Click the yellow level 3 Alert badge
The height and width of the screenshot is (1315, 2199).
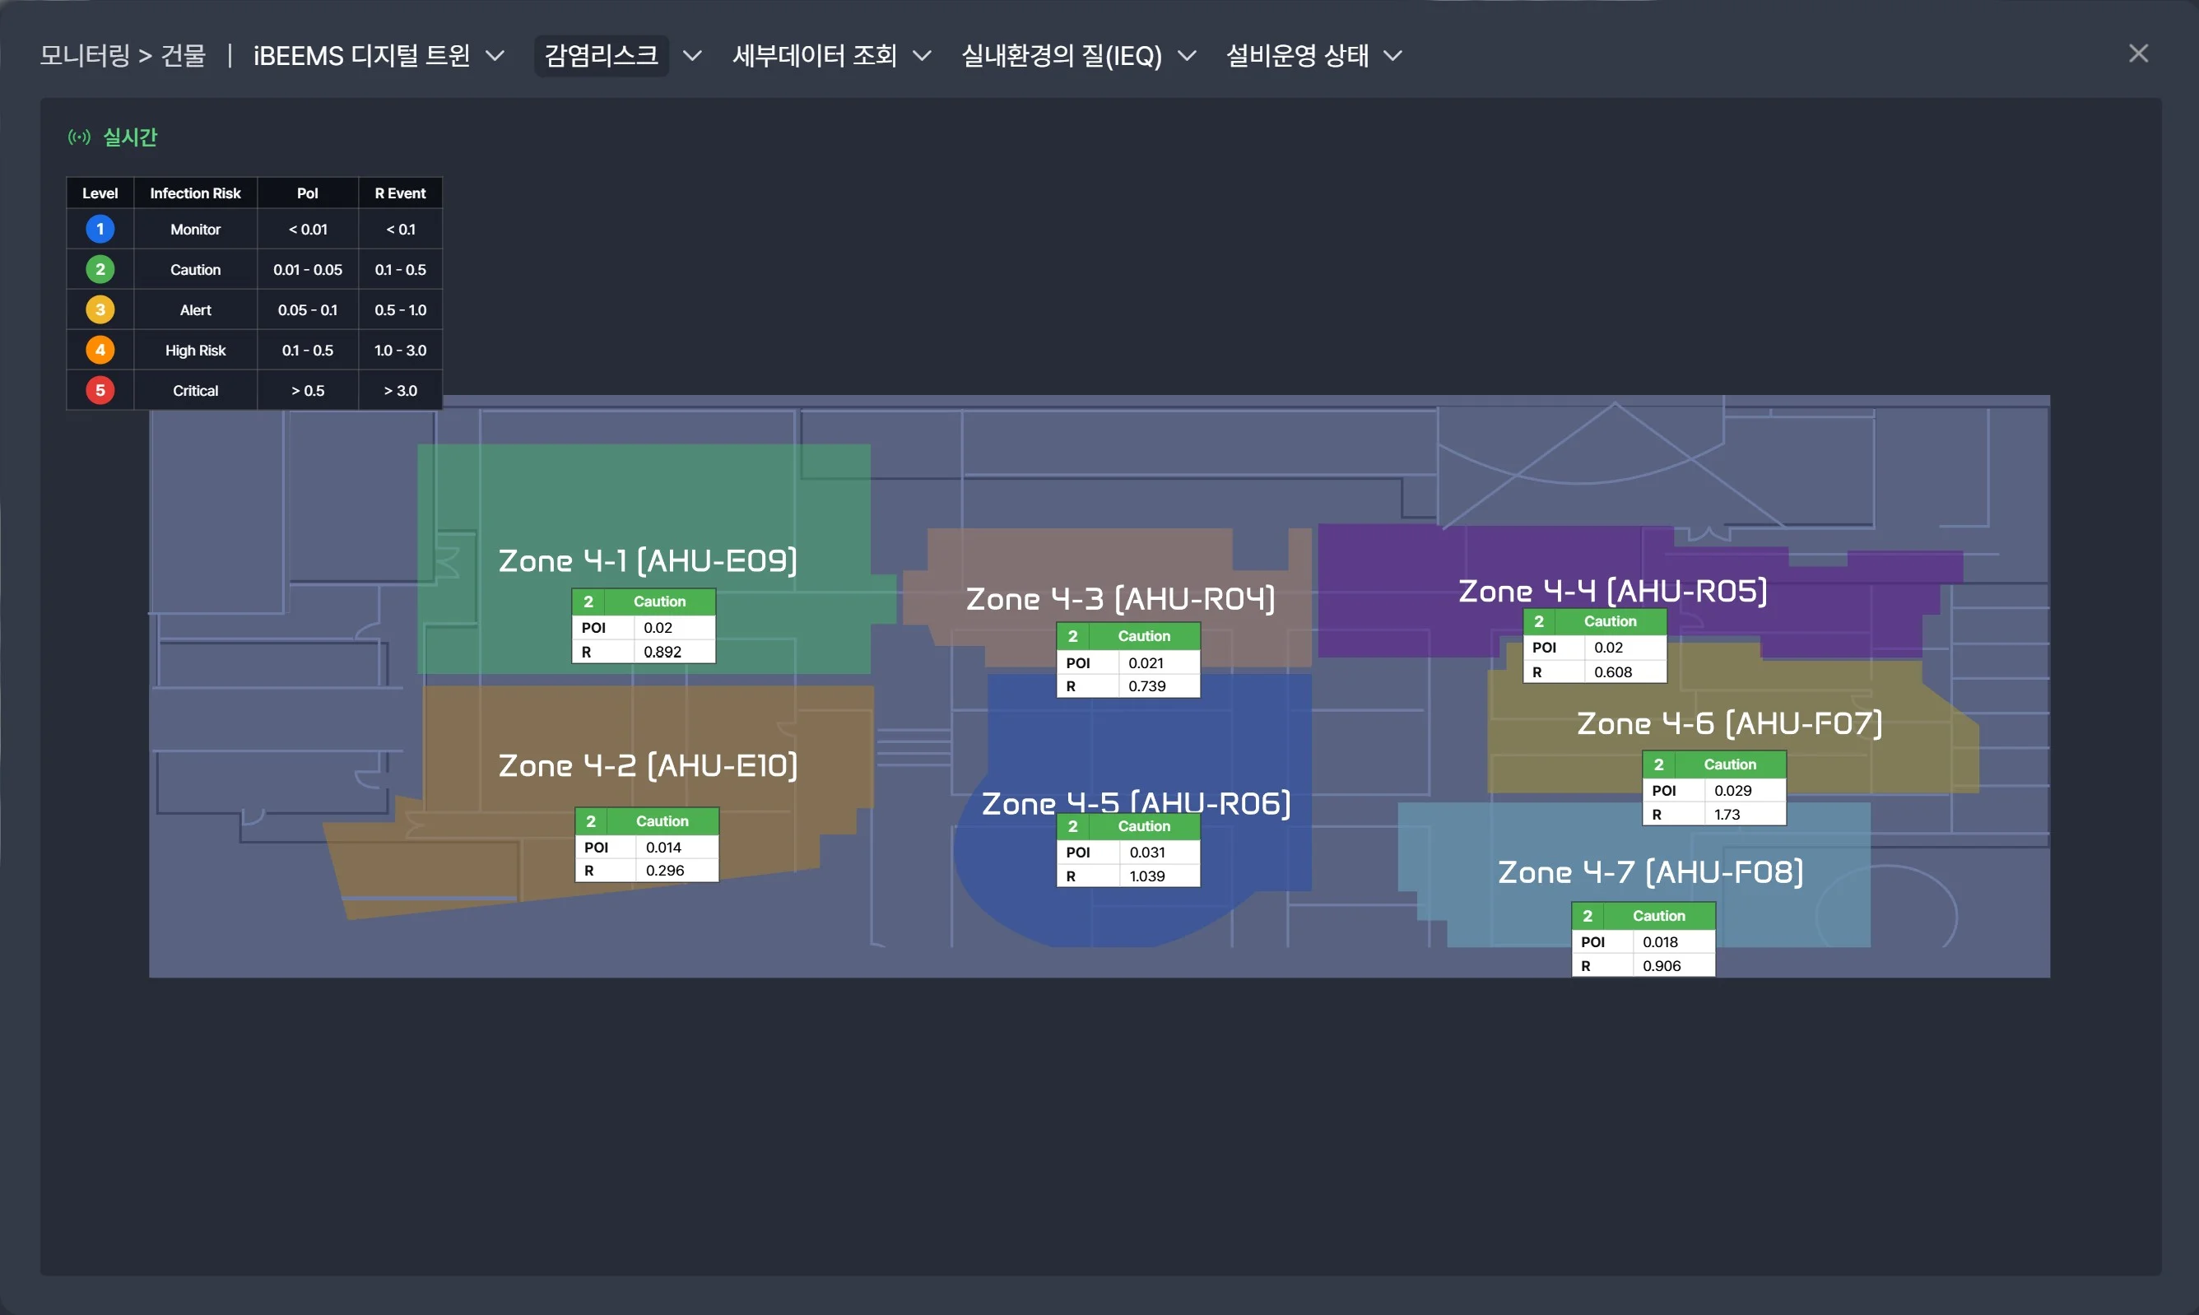tap(100, 310)
